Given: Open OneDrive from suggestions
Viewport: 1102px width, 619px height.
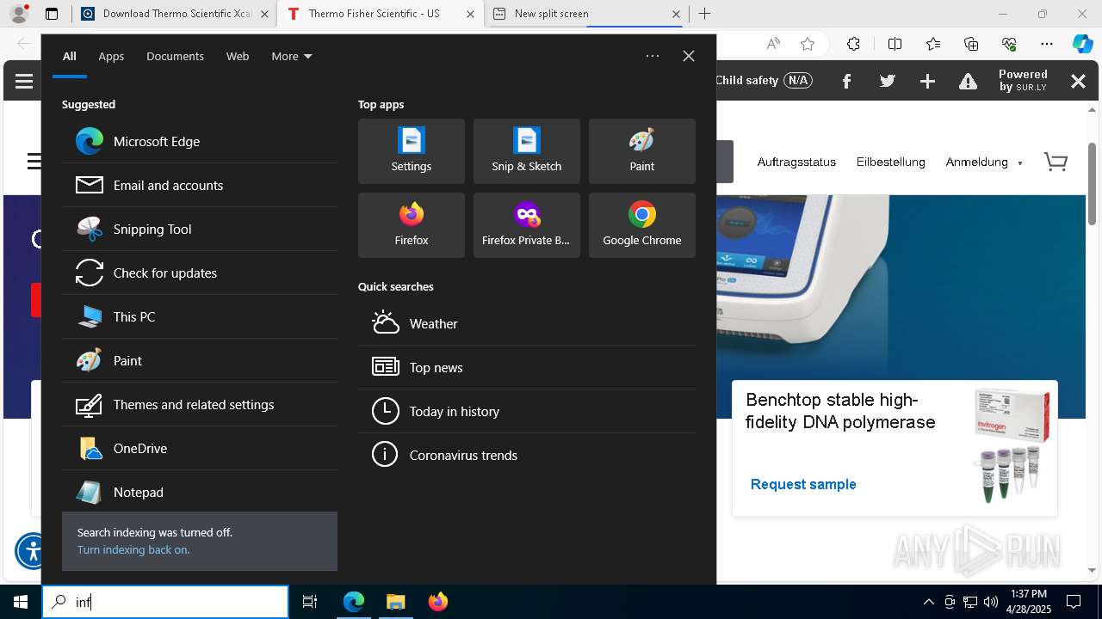Looking at the screenshot, I should (200, 448).
